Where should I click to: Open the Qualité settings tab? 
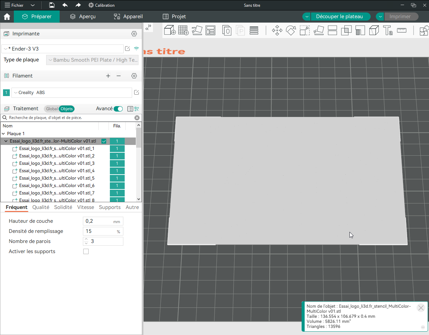(x=41, y=207)
